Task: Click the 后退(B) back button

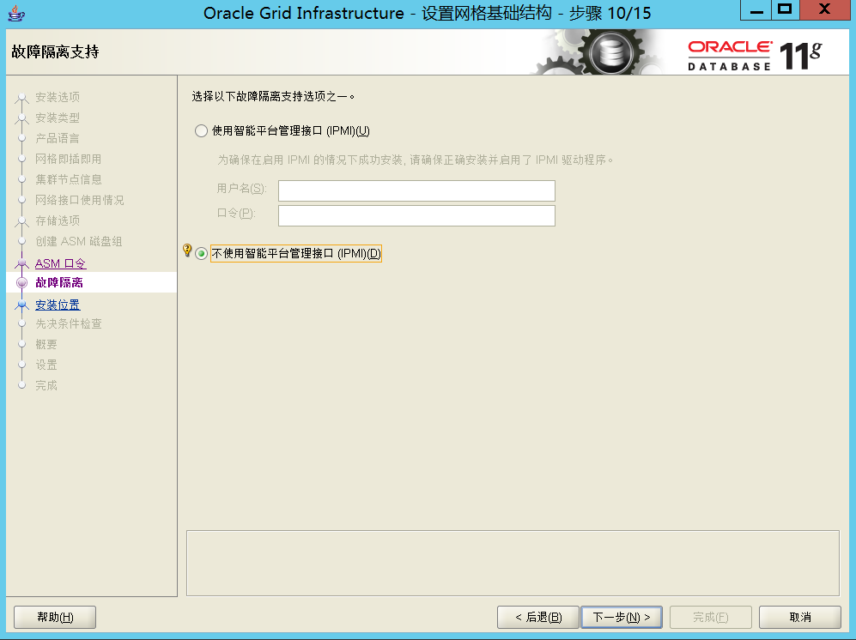Action: pos(538,617)
